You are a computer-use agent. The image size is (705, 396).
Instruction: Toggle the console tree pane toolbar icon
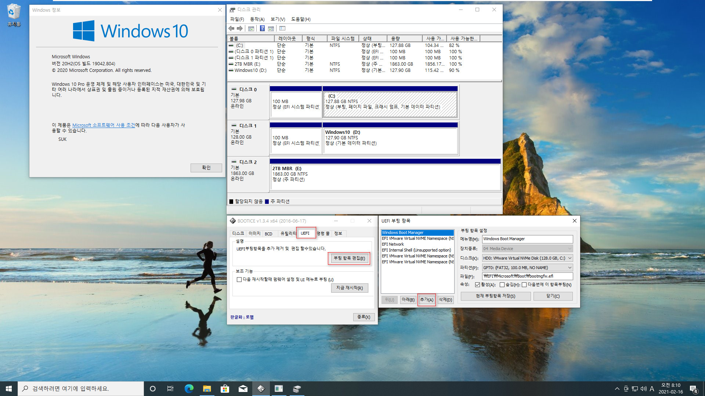251,29
